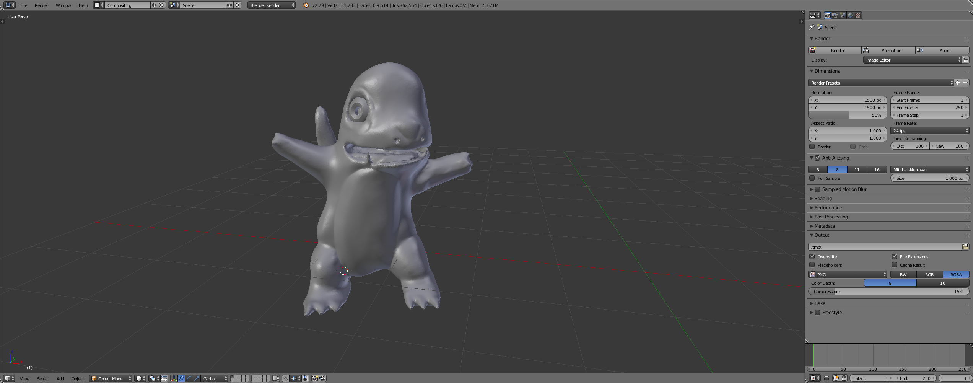Toggle lock camera and layers to scene

(x=276, y=378)
